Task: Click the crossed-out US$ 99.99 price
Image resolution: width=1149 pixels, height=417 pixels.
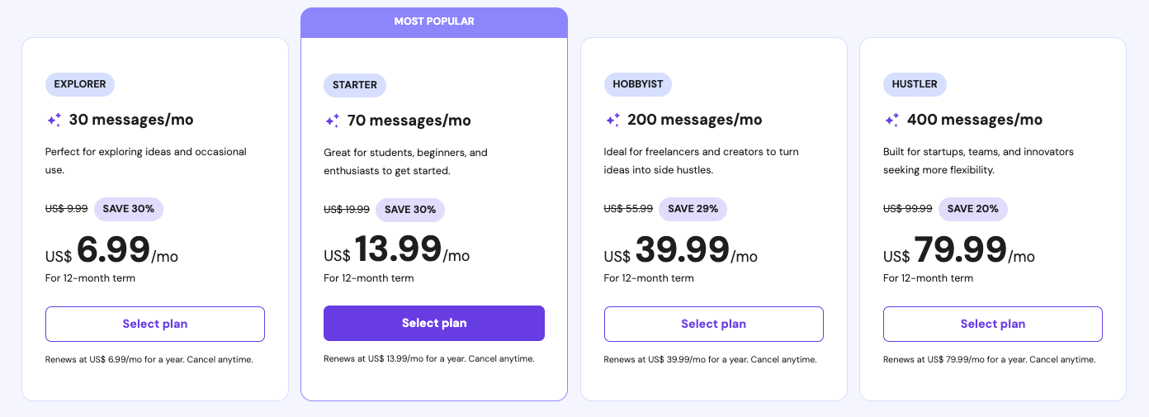Action: pos(907,209)
